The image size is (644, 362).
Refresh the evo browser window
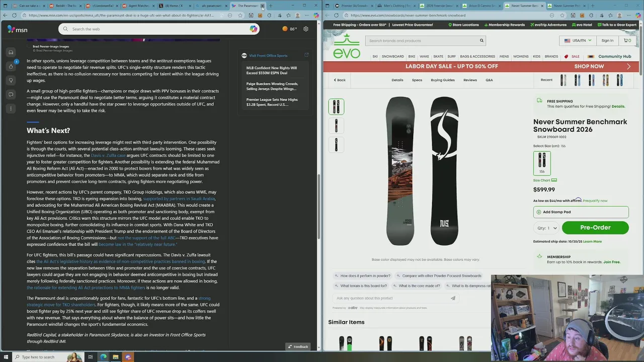336,15
